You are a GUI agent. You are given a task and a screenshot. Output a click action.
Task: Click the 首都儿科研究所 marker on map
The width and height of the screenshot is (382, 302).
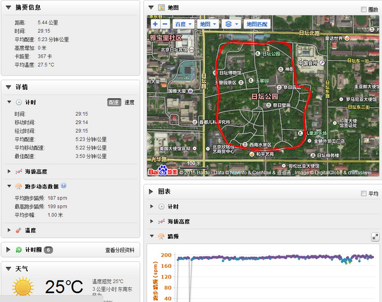click(194, 122)
